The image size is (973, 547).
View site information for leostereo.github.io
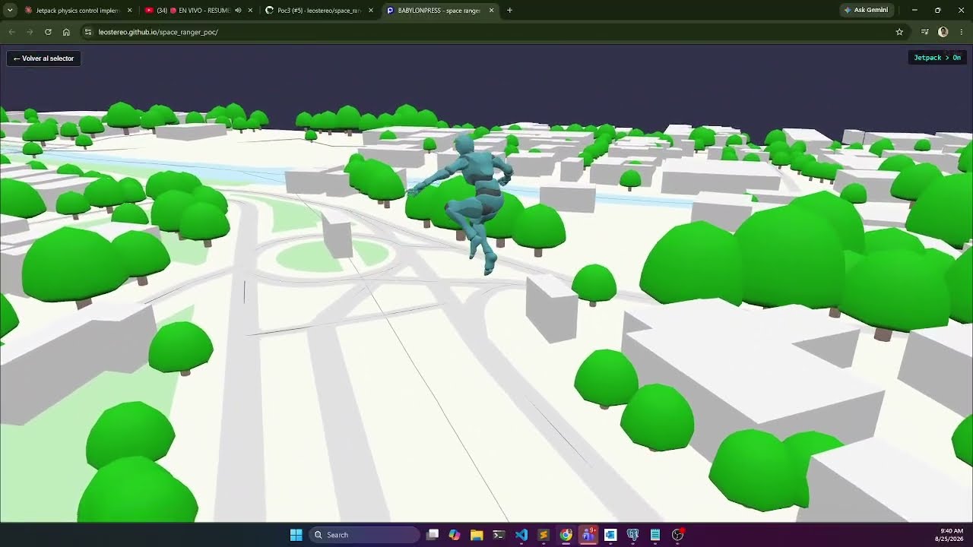pos(88,32)
